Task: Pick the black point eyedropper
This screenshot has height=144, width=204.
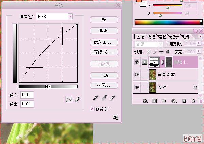Action: (x=96, y=98)
